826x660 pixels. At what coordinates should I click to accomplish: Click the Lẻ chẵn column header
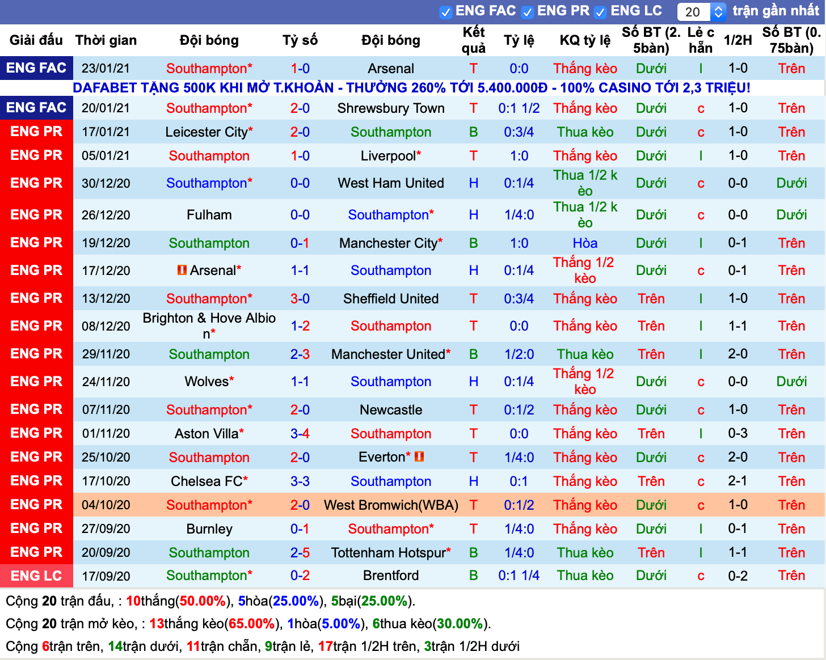coord(701,40)
